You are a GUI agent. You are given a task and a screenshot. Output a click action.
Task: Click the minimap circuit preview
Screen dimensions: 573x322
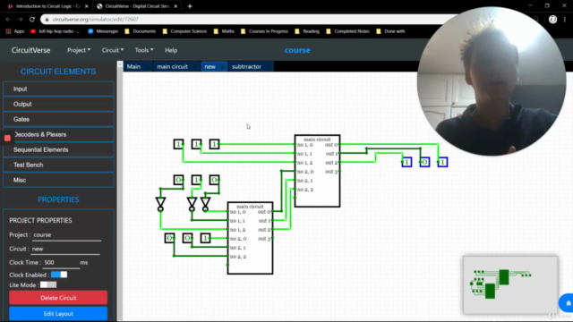pos(510,284)
